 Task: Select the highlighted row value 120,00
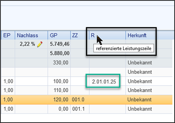point(61,100)
